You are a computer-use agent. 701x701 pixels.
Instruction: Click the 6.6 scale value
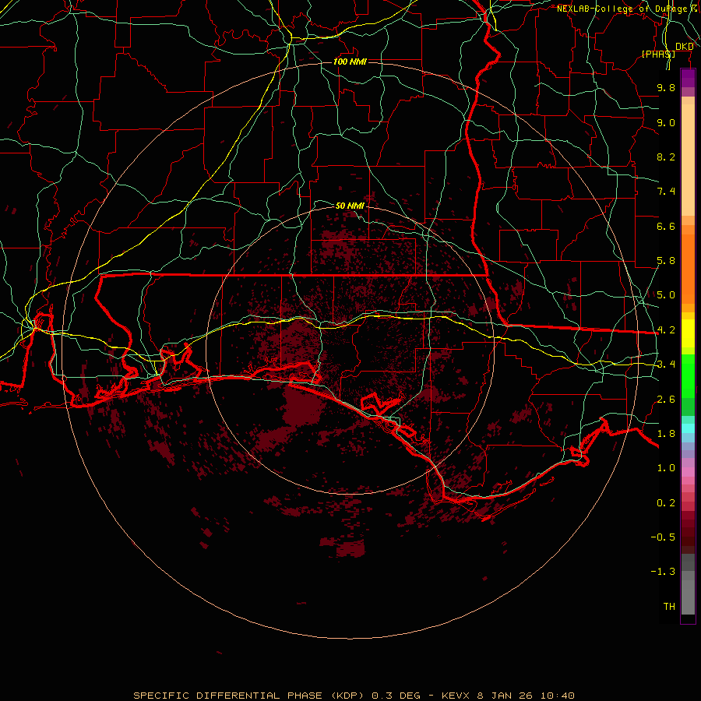coord(666,227)
